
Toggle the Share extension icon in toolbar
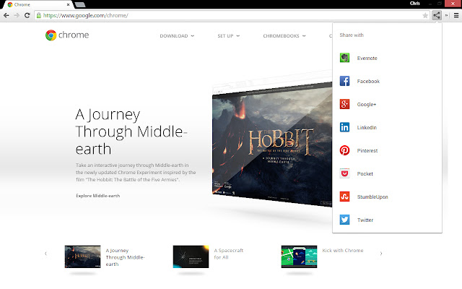[437, 15]
